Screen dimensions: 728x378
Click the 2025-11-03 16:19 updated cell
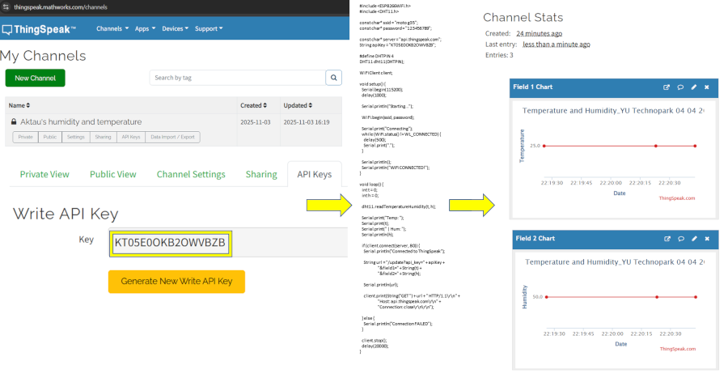[307, 122]
